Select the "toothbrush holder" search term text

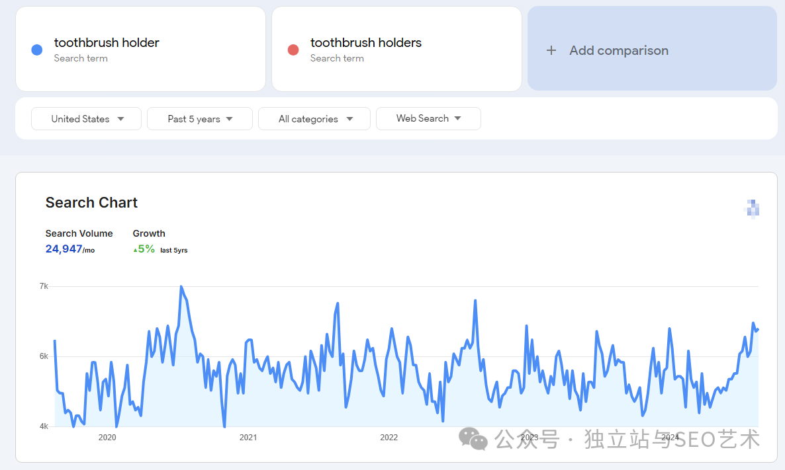click(107, 43)
